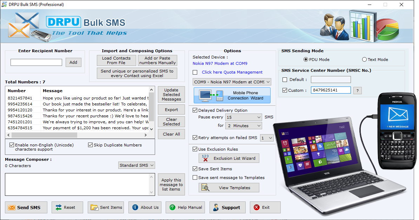Click the DRPU Bulk SMS title bar icon

click(4, 4)
